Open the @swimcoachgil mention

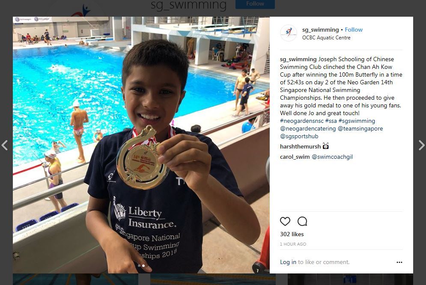point(332,157)
